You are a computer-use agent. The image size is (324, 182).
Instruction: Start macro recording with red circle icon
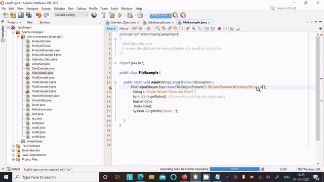coord(219,29)
